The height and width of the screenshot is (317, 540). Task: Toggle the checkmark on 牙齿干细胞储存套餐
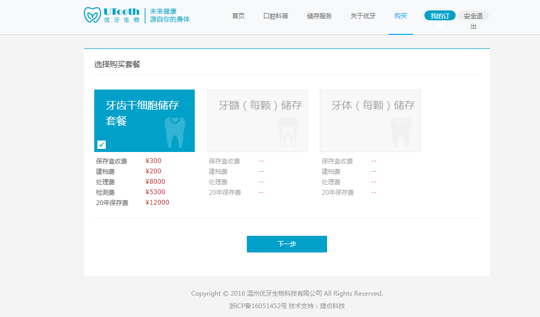pyautogui.click(x=102, y=145)
